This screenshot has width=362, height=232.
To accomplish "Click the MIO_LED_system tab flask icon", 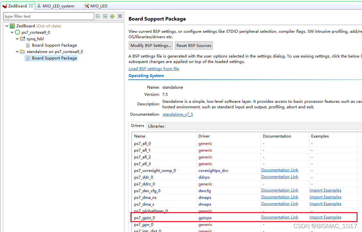I will [x=39, y=6].
